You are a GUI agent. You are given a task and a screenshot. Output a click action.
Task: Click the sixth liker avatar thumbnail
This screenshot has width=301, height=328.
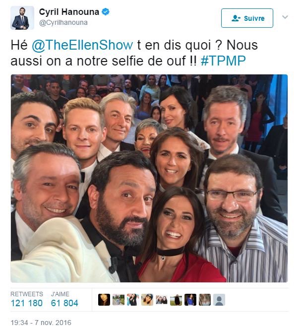coord(176,300)
